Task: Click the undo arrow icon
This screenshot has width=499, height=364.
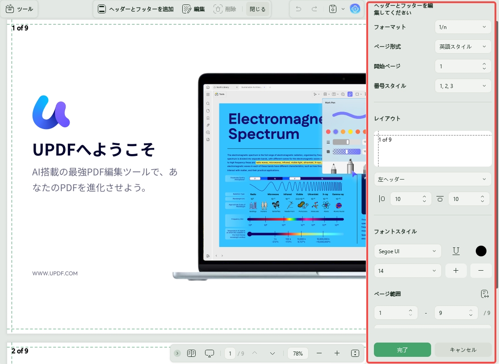Action: click(x=298, y=9)
